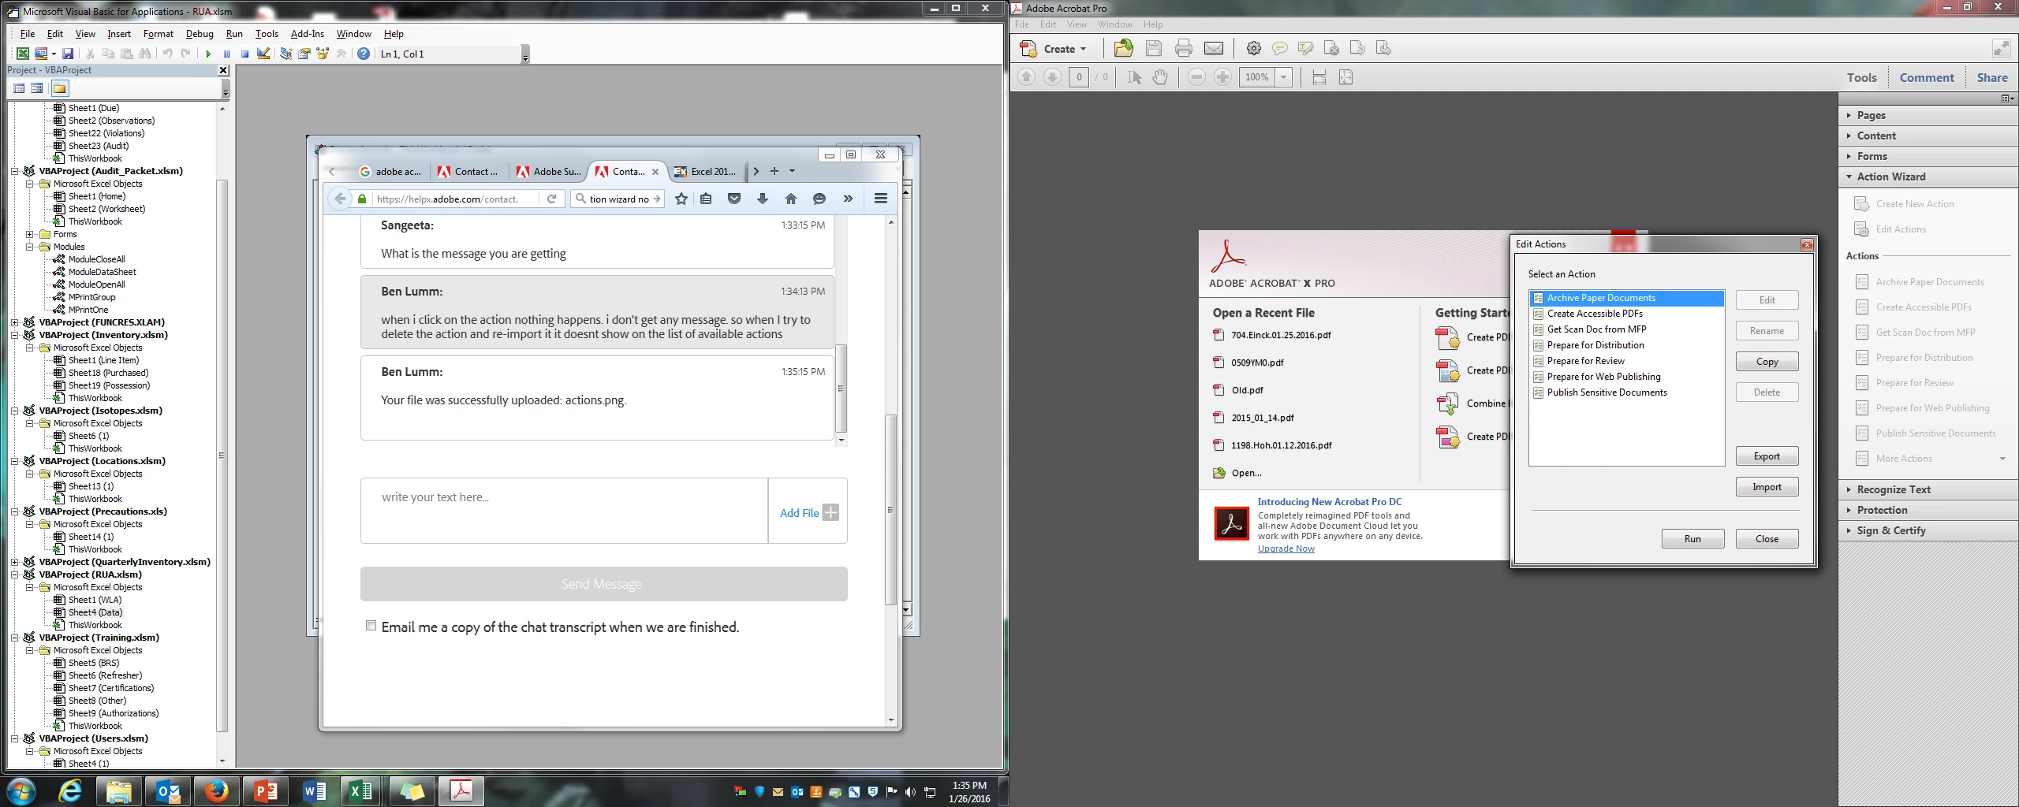This screenshot has width=2019, height=807.
Task: Click Firefox taskbar icon
Action: pyautogui.click(x=216, y=790)
